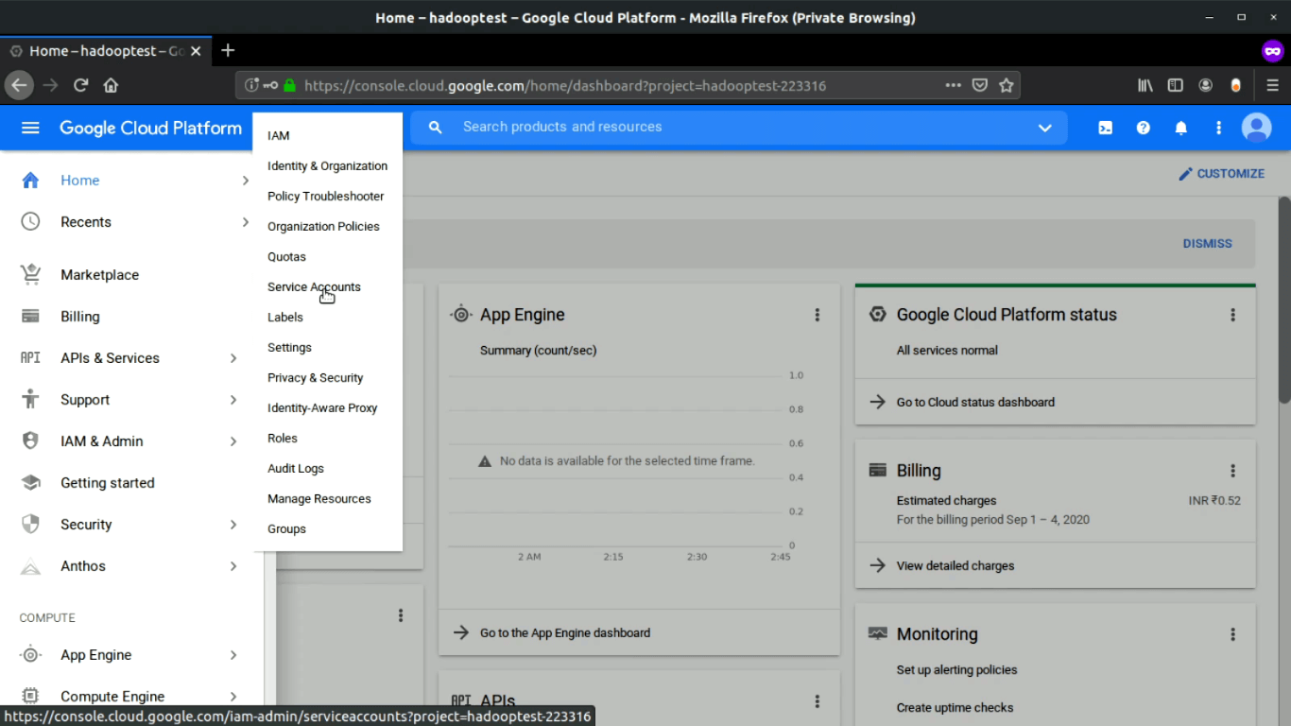Open Billing card three-dot options

tap(1233, 471)
